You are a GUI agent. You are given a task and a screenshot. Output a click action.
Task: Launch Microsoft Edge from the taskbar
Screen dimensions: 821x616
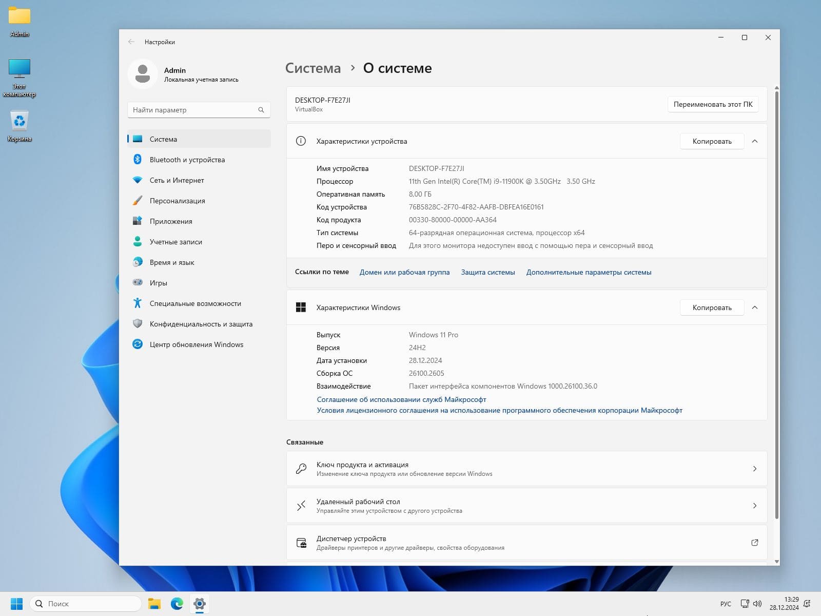click(x=177, y=604)
